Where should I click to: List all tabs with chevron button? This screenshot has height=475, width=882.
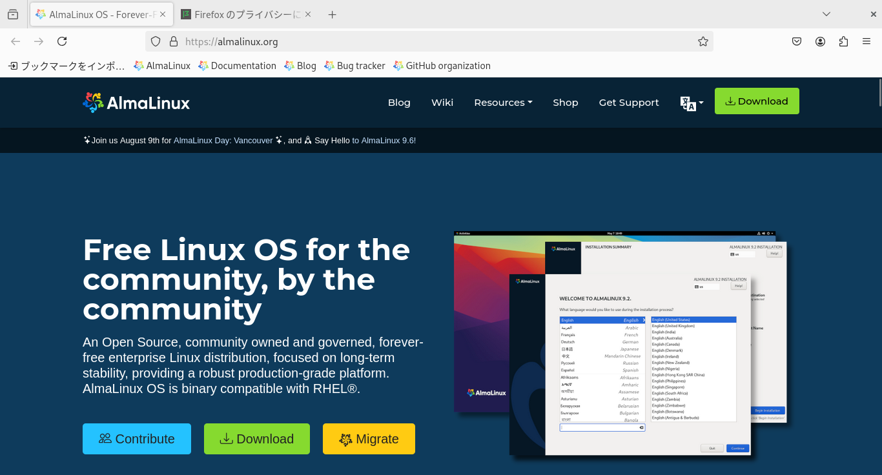click(826, 14)
